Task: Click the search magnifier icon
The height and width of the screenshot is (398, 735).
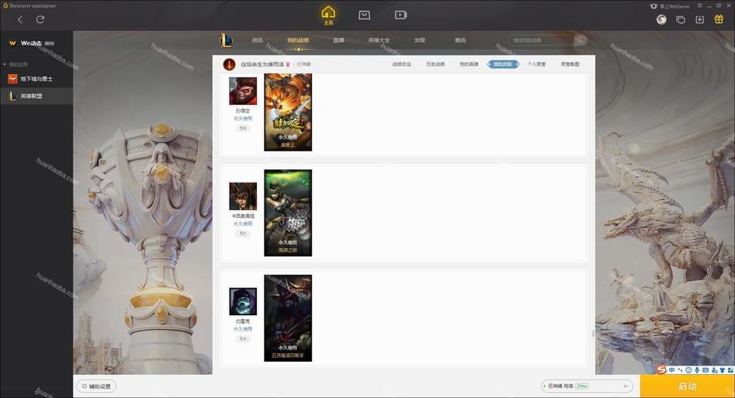Action: [580, 40]
